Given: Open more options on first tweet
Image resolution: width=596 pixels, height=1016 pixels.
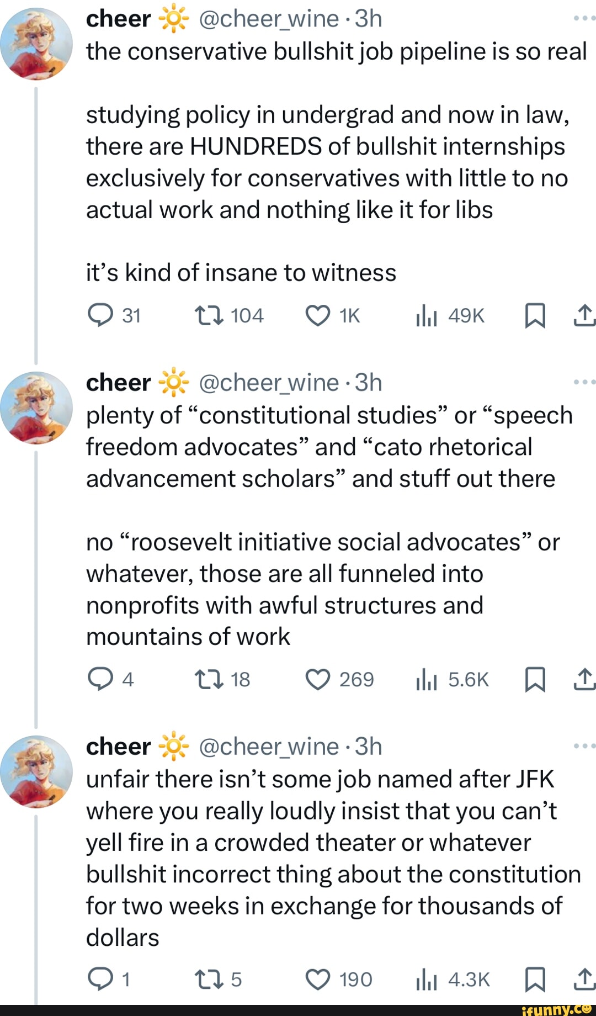Looking at the screenshot, I should click(x=584, y=18).
